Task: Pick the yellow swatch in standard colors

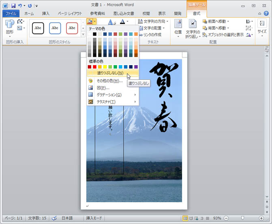Action: 105,67
